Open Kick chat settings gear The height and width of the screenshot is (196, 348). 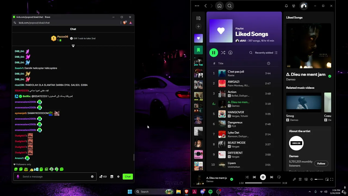(118, 177)
